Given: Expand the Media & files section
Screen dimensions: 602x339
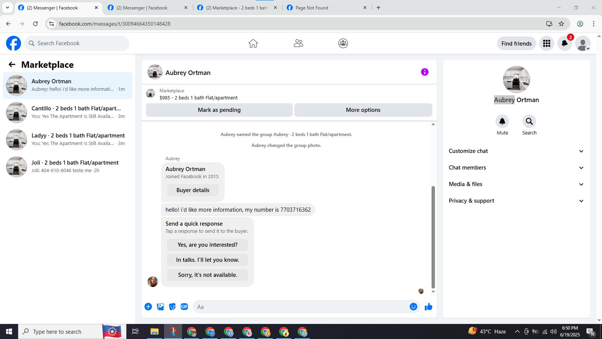Looking at the screenshot, I should pos(516,184).
